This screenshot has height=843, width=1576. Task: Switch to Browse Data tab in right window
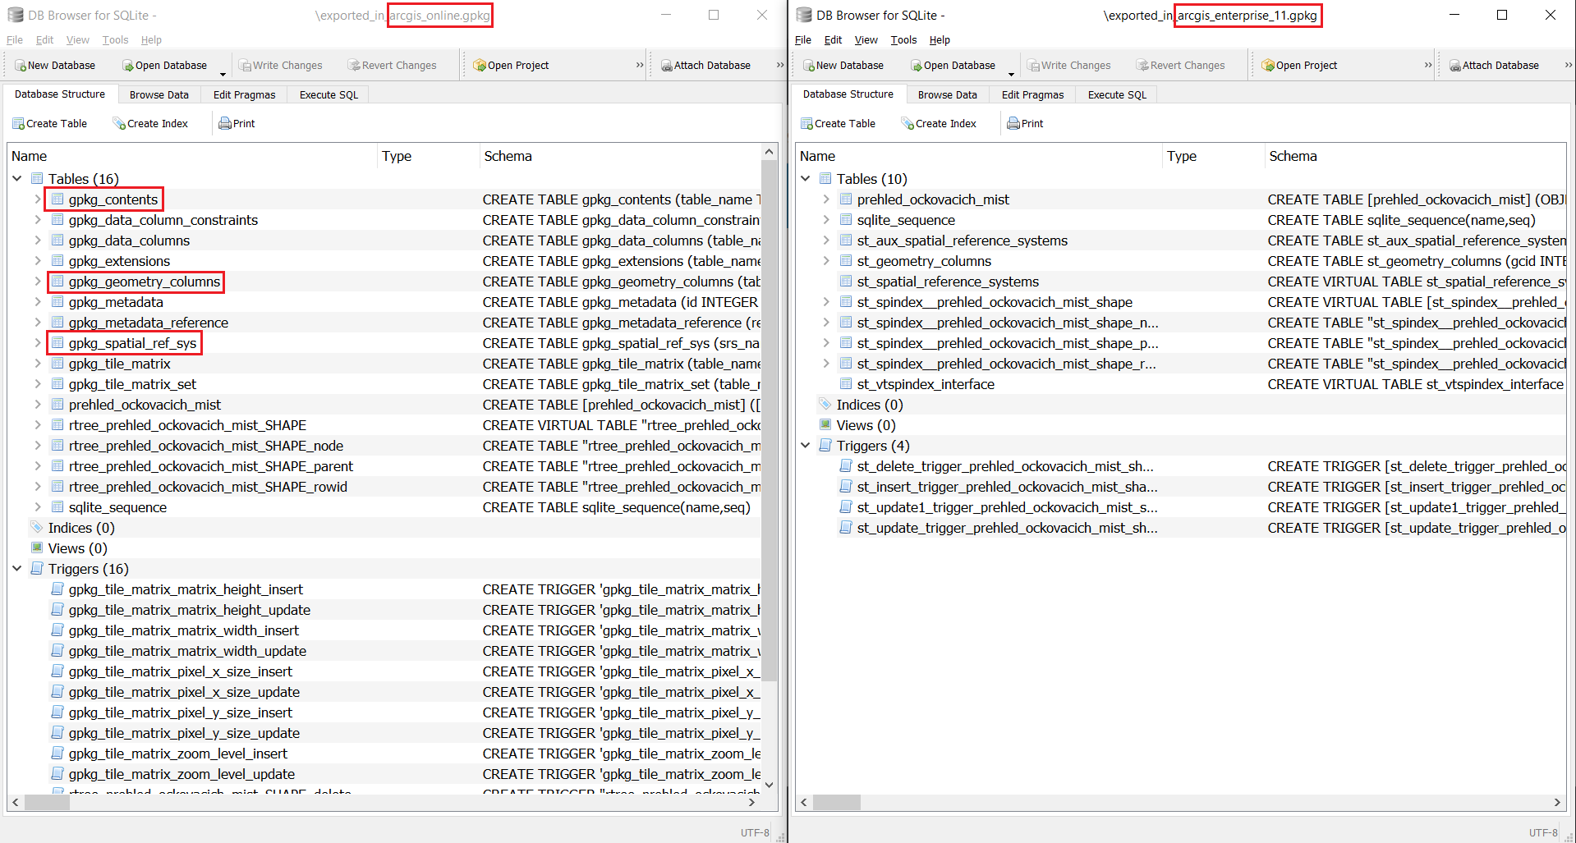pos(948,94)
